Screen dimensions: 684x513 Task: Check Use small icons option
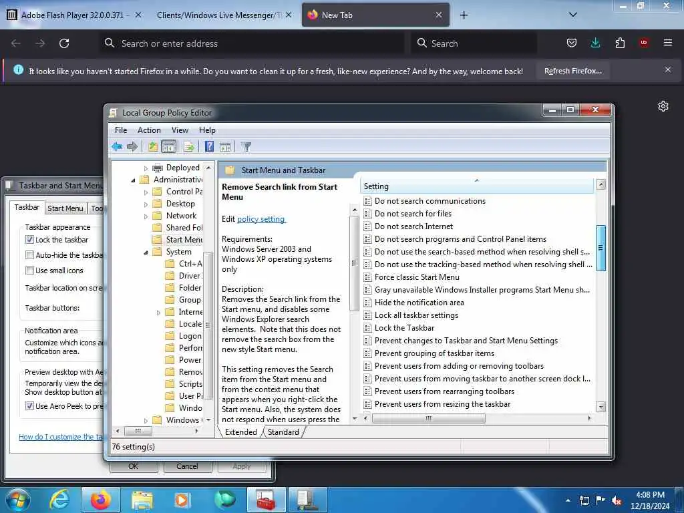pyautogui.click(x=29, y=271)
